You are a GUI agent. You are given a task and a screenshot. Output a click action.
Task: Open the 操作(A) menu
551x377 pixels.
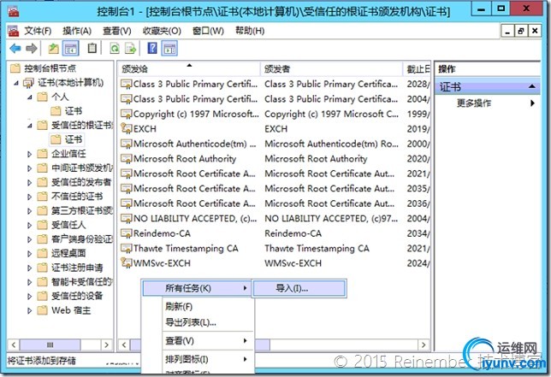[77, 31]
